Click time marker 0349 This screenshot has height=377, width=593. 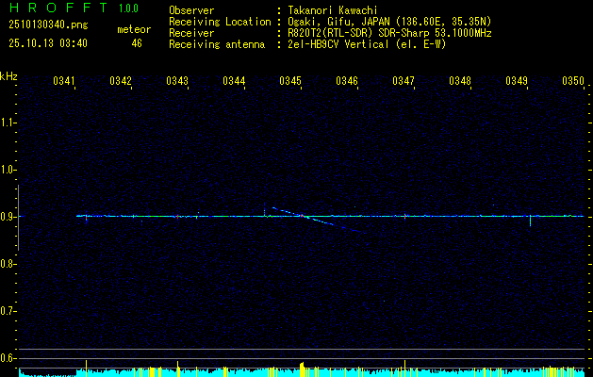pyautogui.click(x=517, y=80)
